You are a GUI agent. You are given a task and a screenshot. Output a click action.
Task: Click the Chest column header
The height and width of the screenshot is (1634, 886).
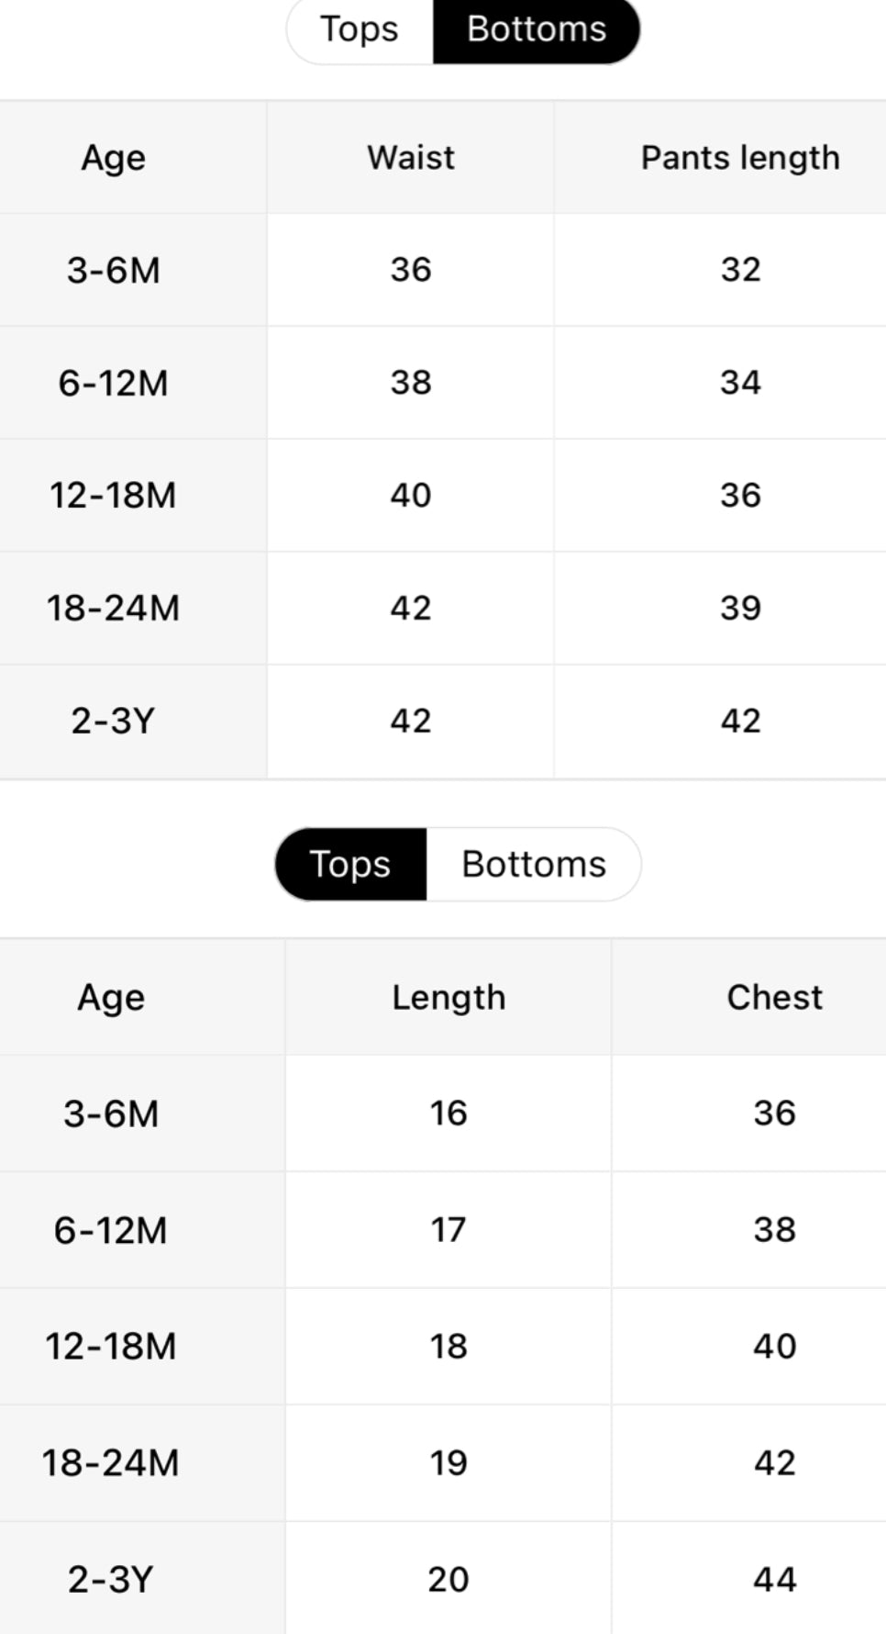(774, 997)
